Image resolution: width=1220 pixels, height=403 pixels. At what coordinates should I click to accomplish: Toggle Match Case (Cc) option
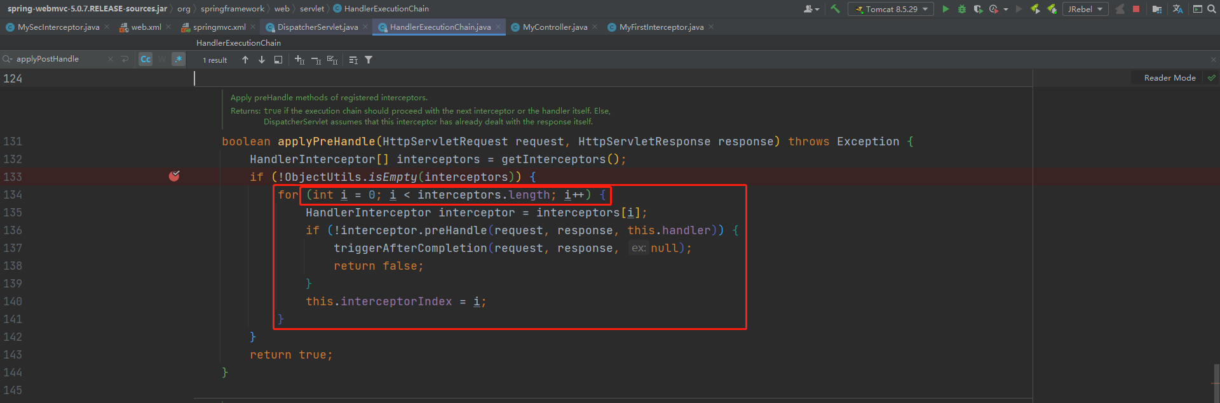coord(146,59)
